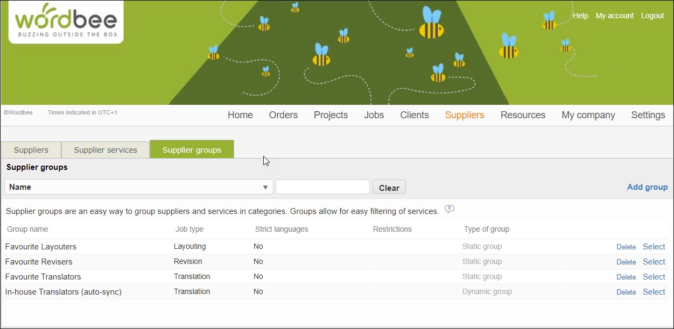Open the Supplier services tab
The image size is (674, 329).
pyautogui.click(x=106, y=150)
